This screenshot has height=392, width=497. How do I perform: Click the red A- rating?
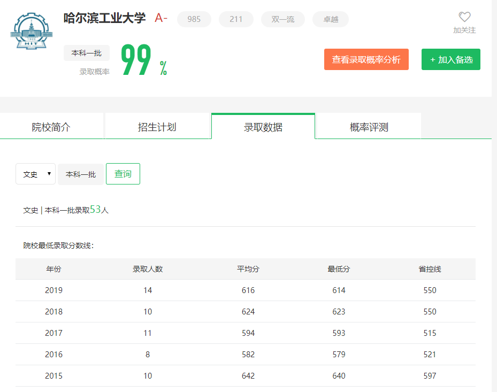click(x=161, y=18)
